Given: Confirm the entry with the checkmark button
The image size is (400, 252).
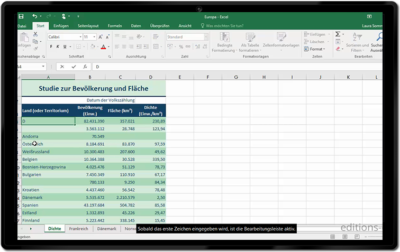Looking at the screenshot, I should pyautogui.click(x=72, y=67).
